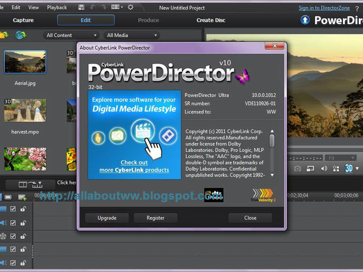Screen dimensions: 363x272
Task: Click the lock icon on first audio track
Action: click(23, 223)
